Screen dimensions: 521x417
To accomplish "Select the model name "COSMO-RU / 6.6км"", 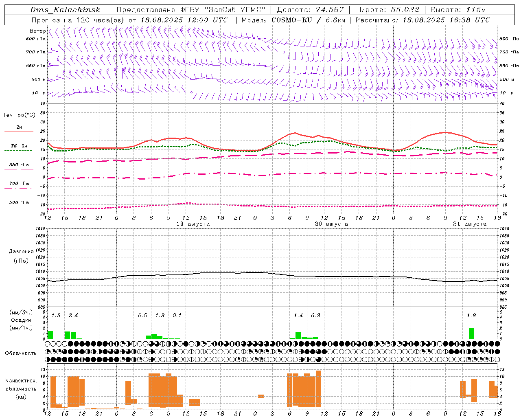I will tap(308, 20).
